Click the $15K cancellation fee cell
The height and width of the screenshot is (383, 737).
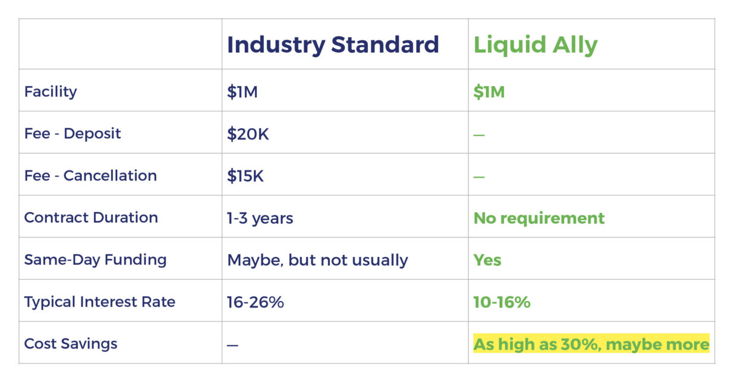(247, 176)
